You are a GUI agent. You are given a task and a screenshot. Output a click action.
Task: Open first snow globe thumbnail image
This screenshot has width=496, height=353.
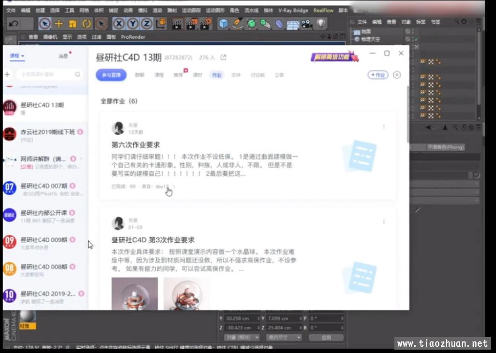click(135, 294)
